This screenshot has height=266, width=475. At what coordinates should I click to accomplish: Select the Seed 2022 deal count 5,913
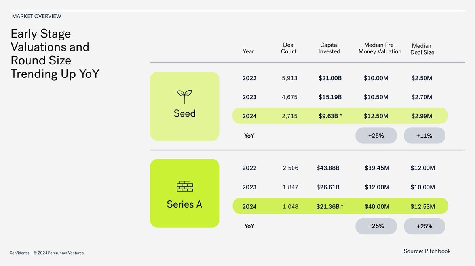point(289,78)
